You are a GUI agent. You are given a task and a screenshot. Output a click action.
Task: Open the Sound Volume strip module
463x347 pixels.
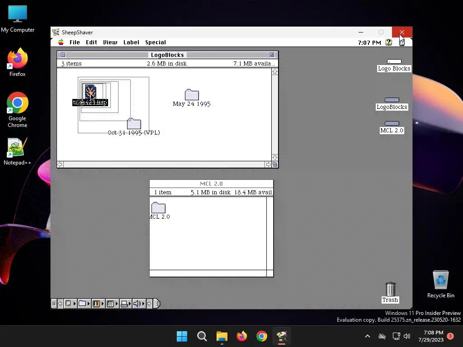point(139,304)
